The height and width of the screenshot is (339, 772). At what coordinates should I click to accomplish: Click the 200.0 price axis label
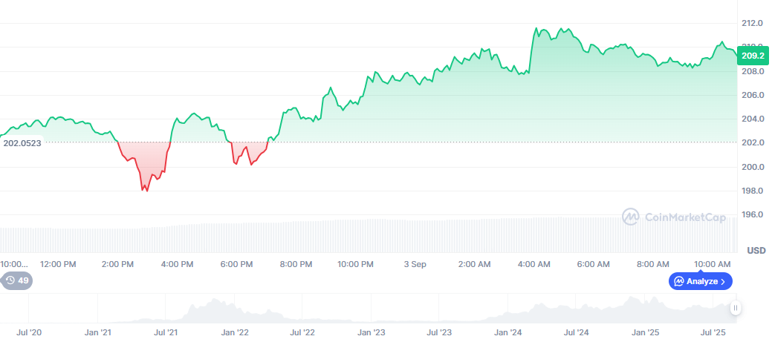753,167
